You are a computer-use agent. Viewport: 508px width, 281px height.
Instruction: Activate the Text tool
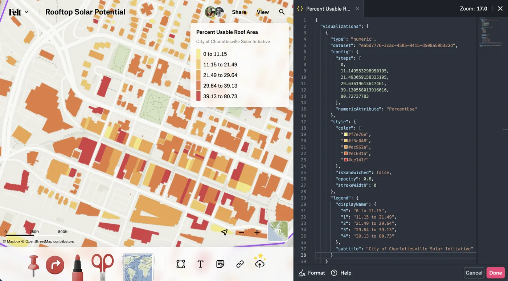click(x=200, y=264)
